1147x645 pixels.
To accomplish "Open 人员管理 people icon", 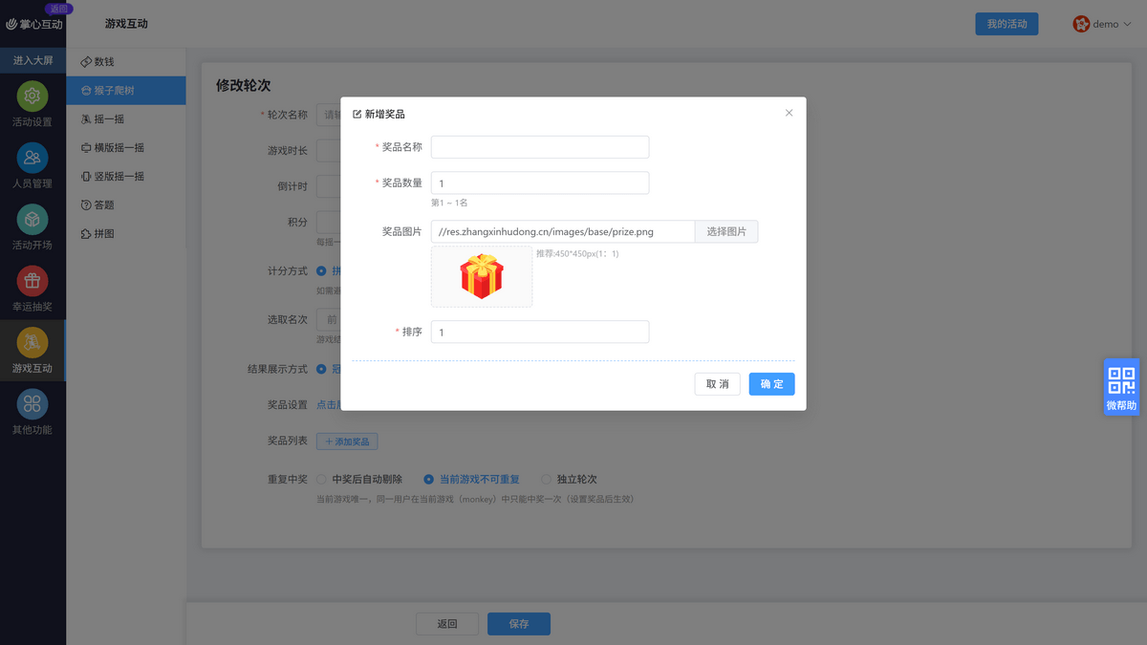I will click(x=32, y=158).
